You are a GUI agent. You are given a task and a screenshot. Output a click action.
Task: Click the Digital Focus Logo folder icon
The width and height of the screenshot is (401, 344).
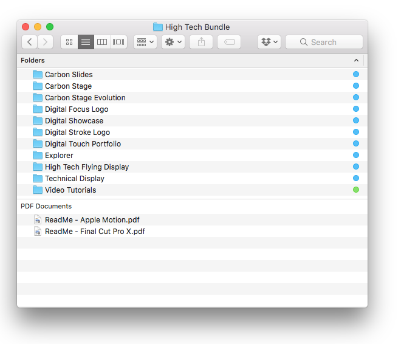(38, 109)
